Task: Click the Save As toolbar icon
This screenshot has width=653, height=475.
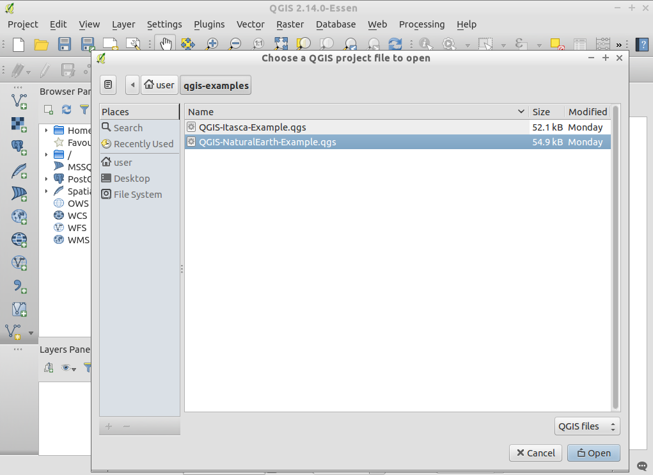Action: pyautogui.click(x=88, y=44)
